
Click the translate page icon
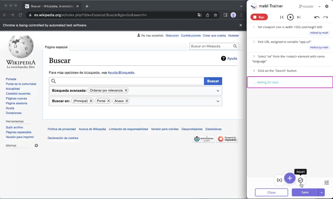click(x=200, y=15)
